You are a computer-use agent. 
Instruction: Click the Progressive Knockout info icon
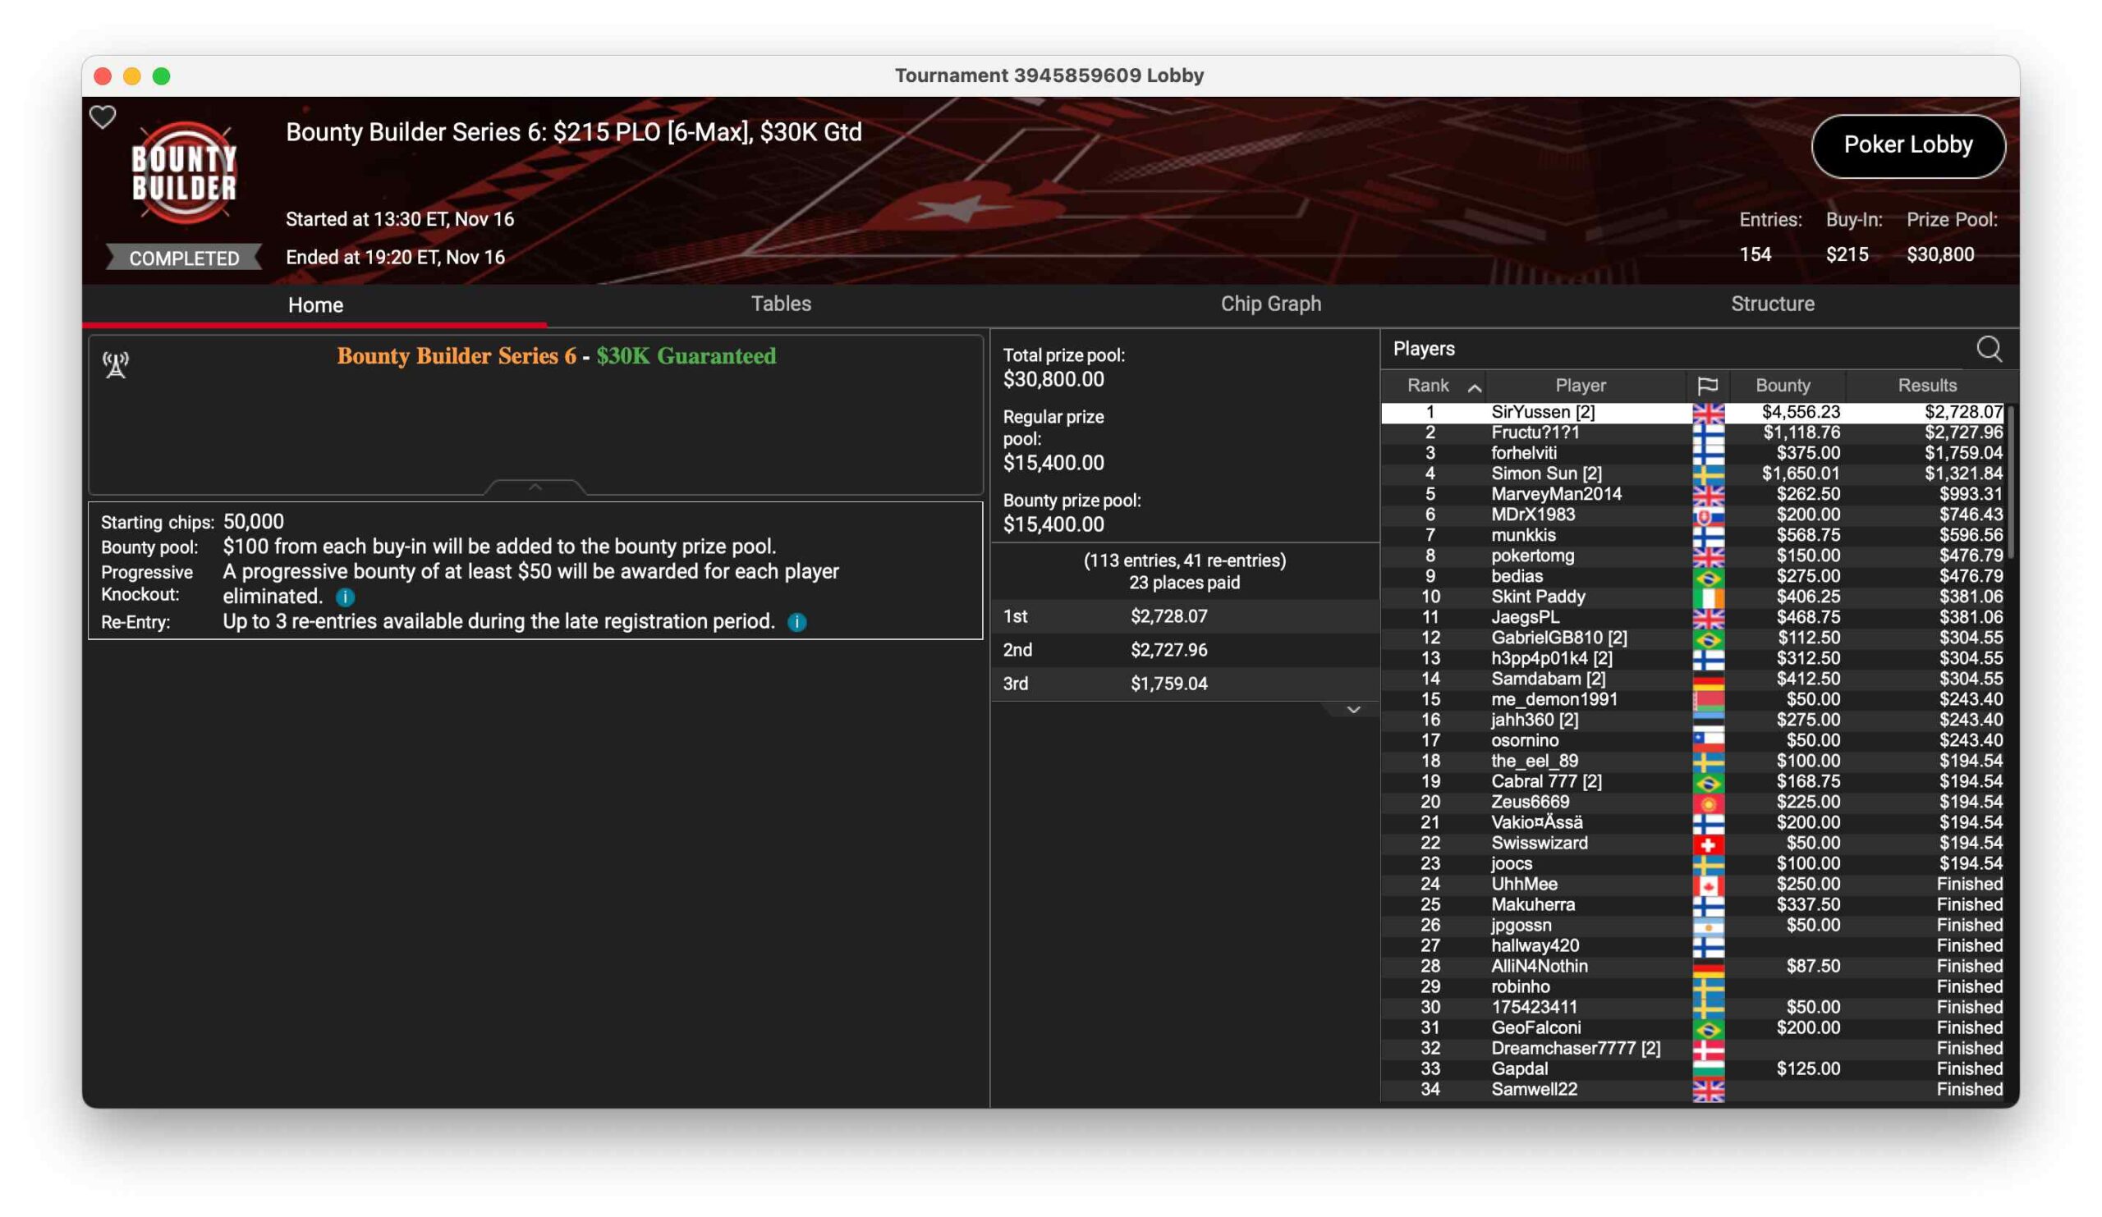coord(346,597)
